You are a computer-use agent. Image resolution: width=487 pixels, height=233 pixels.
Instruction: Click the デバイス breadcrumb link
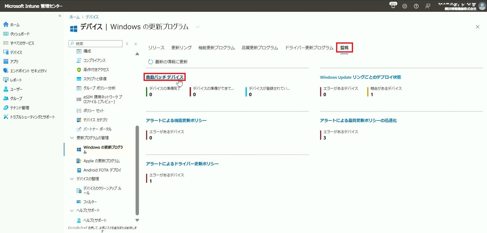[x=92, y=17]
